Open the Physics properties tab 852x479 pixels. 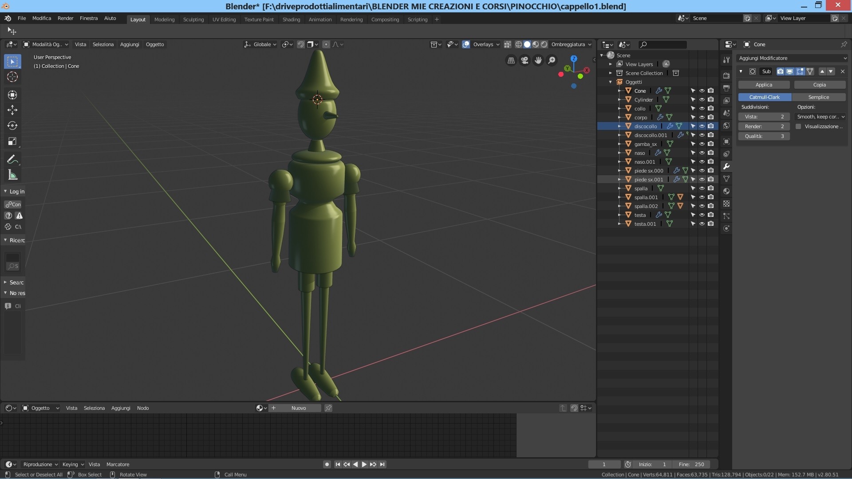coord(726,228)
